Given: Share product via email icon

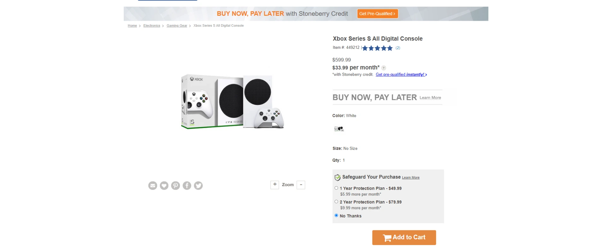Looking at the screenshot, I should click(153, 186).
